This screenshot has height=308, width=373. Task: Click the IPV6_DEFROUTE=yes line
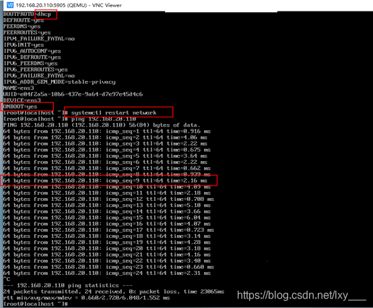click(32, 57)
